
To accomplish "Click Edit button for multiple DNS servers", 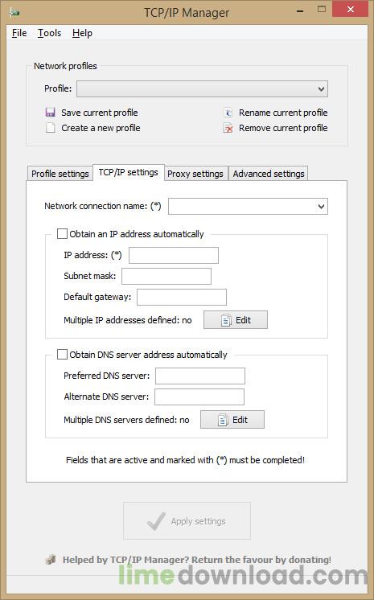I will (232, 419).
